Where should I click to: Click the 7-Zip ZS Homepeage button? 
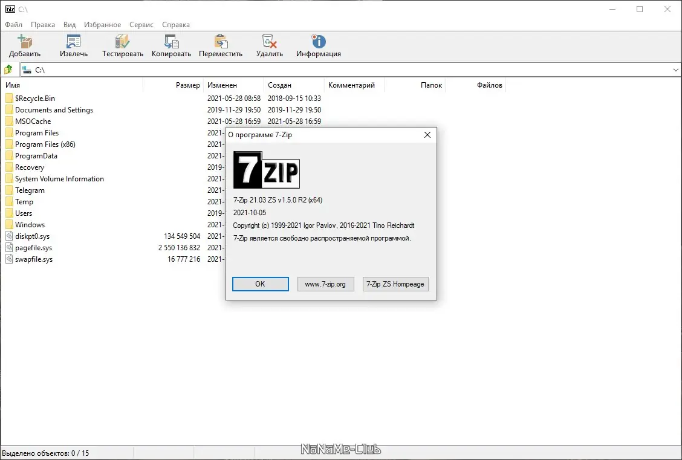395,284
